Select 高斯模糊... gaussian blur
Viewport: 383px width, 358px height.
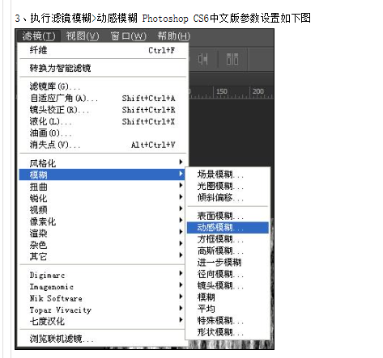pos(228,251)
